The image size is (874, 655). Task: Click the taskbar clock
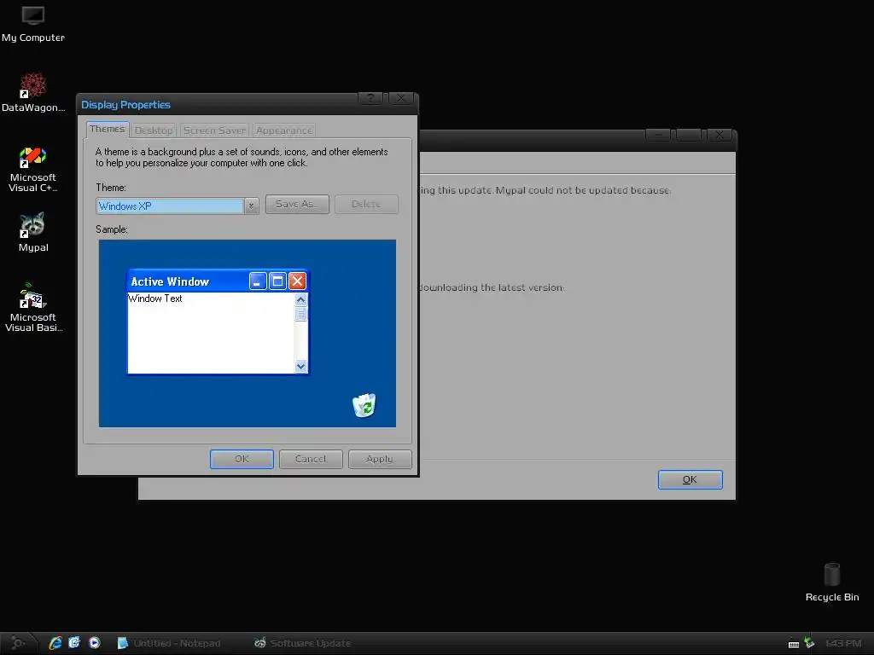tap(842, 643)
